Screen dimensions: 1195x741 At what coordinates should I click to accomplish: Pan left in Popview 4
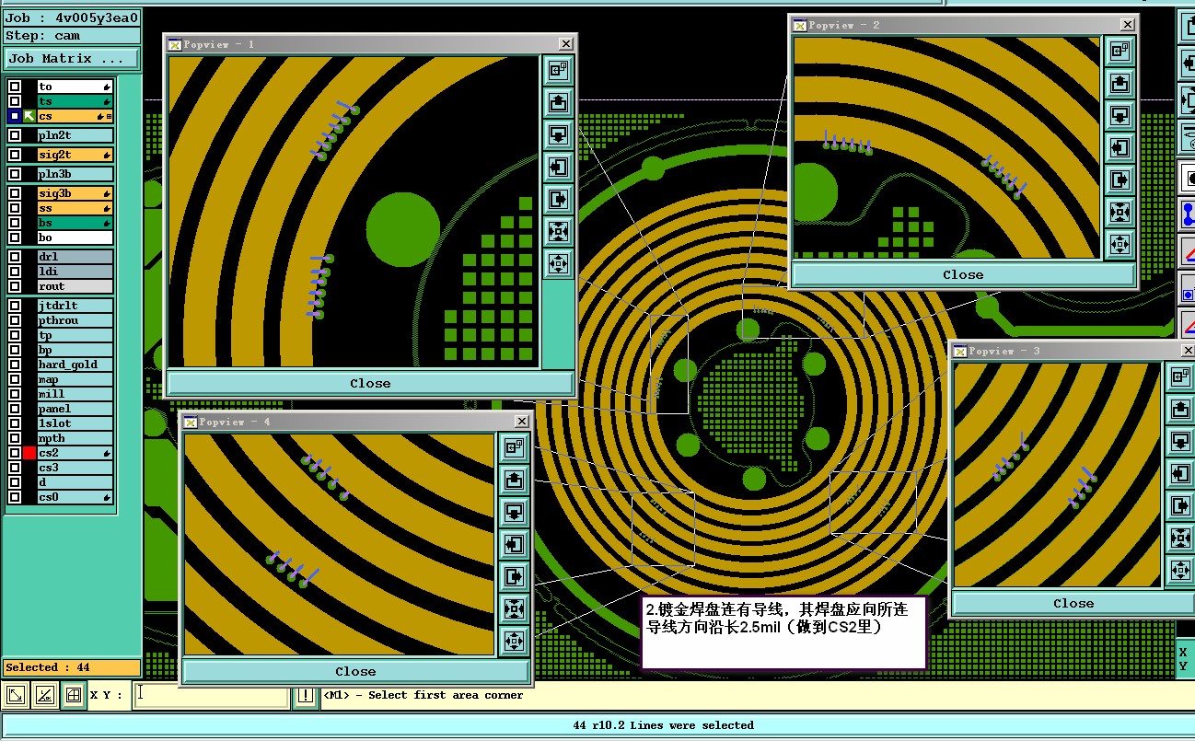click(514, 544)
